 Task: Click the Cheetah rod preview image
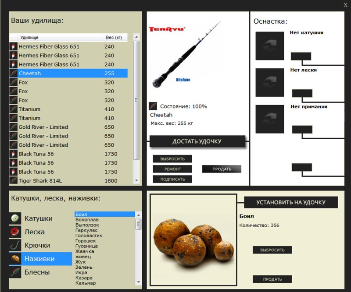[187, 55]
